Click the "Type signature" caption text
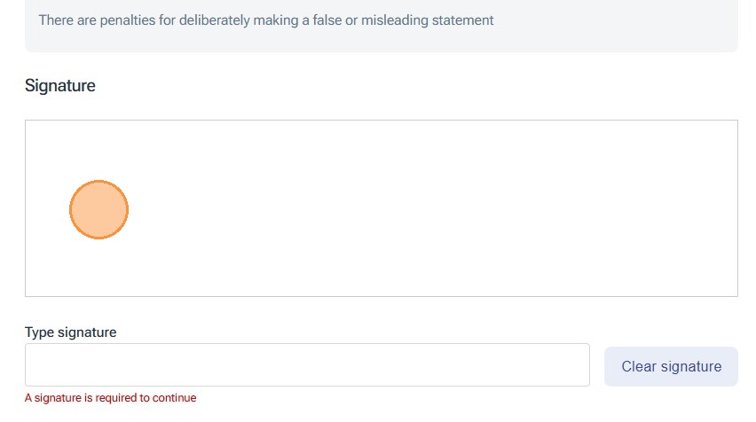This screenshot has width=756, height=422. (x=71, y=332)
